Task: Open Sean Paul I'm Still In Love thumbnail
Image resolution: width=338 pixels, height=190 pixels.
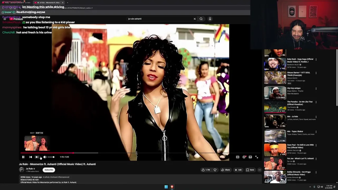Action: tap(275, 150)
